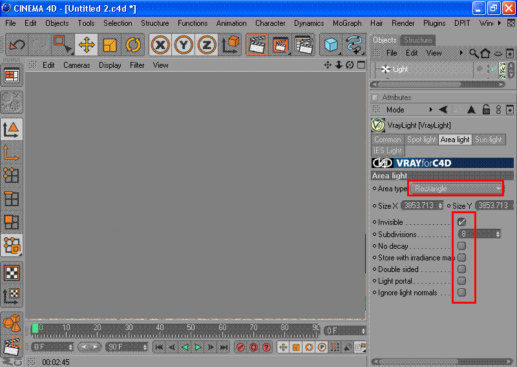Enable the Double sided checkbox
The image size is (517, 367).
tap(461, 269)
